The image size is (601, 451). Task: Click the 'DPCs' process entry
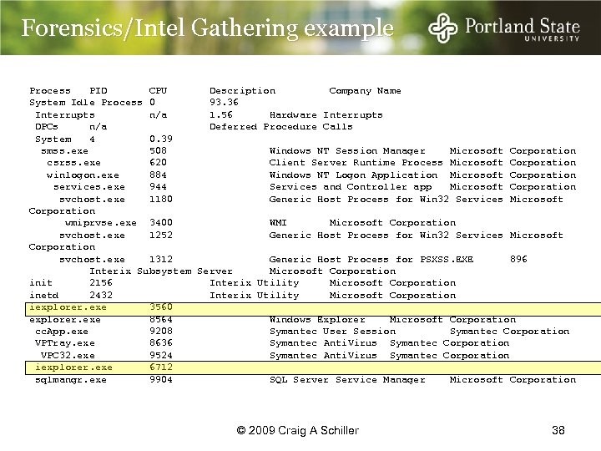[x=47, y=127]
